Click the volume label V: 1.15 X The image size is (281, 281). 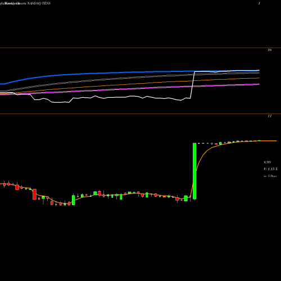pyautogui.click(x=270, y=169)
